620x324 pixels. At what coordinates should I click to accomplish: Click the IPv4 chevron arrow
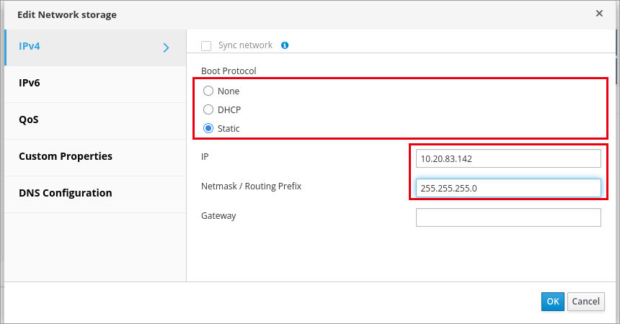click(166, 48)
